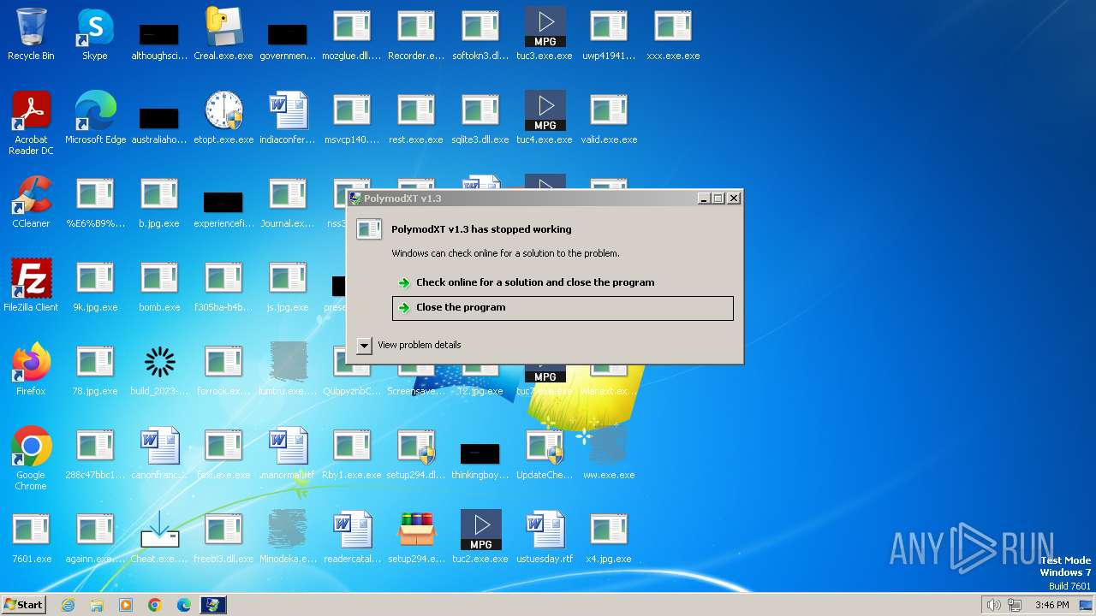Open the Firefox desktop shortcut
The height and width of the screenshot is (616, 1096).
click(x=31, y=370)
